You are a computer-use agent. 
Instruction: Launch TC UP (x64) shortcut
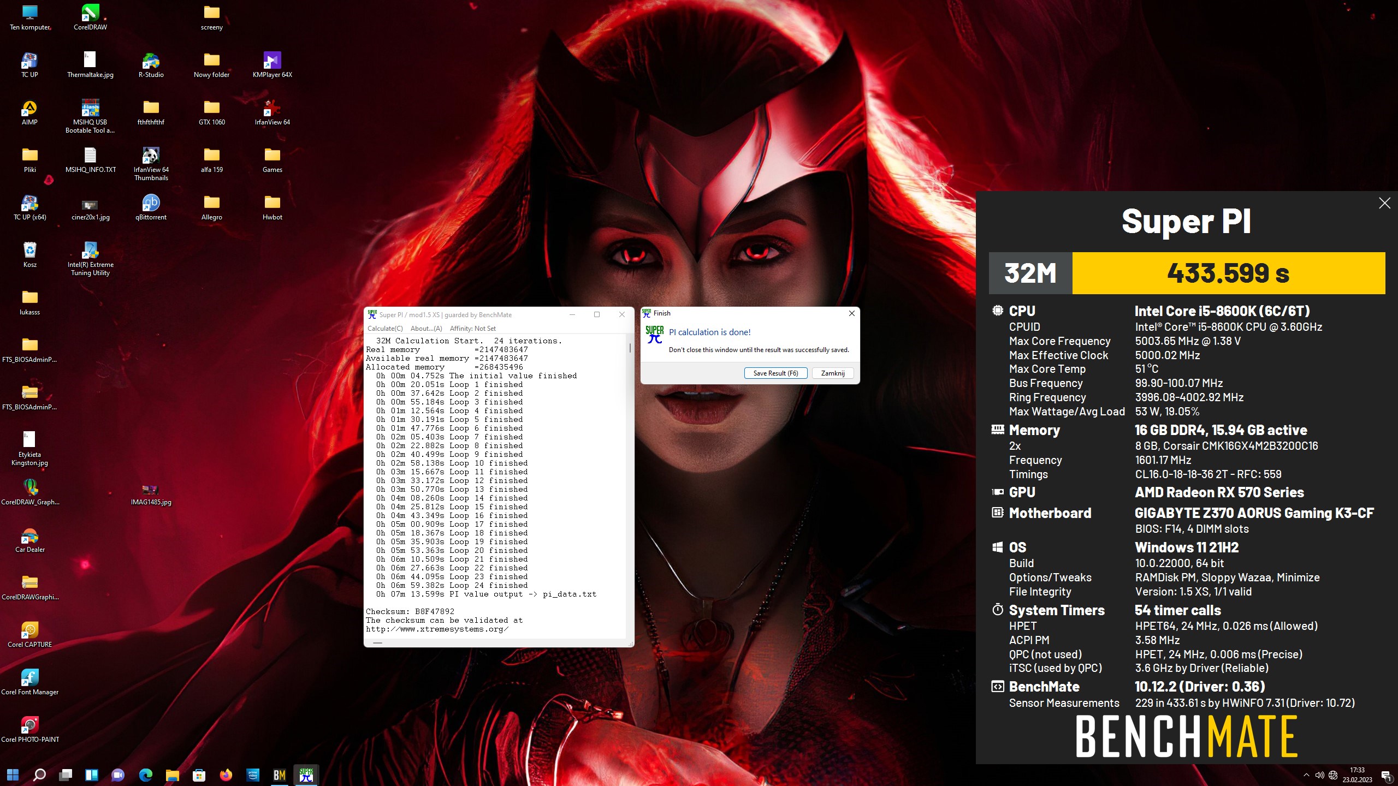point(29,207)
